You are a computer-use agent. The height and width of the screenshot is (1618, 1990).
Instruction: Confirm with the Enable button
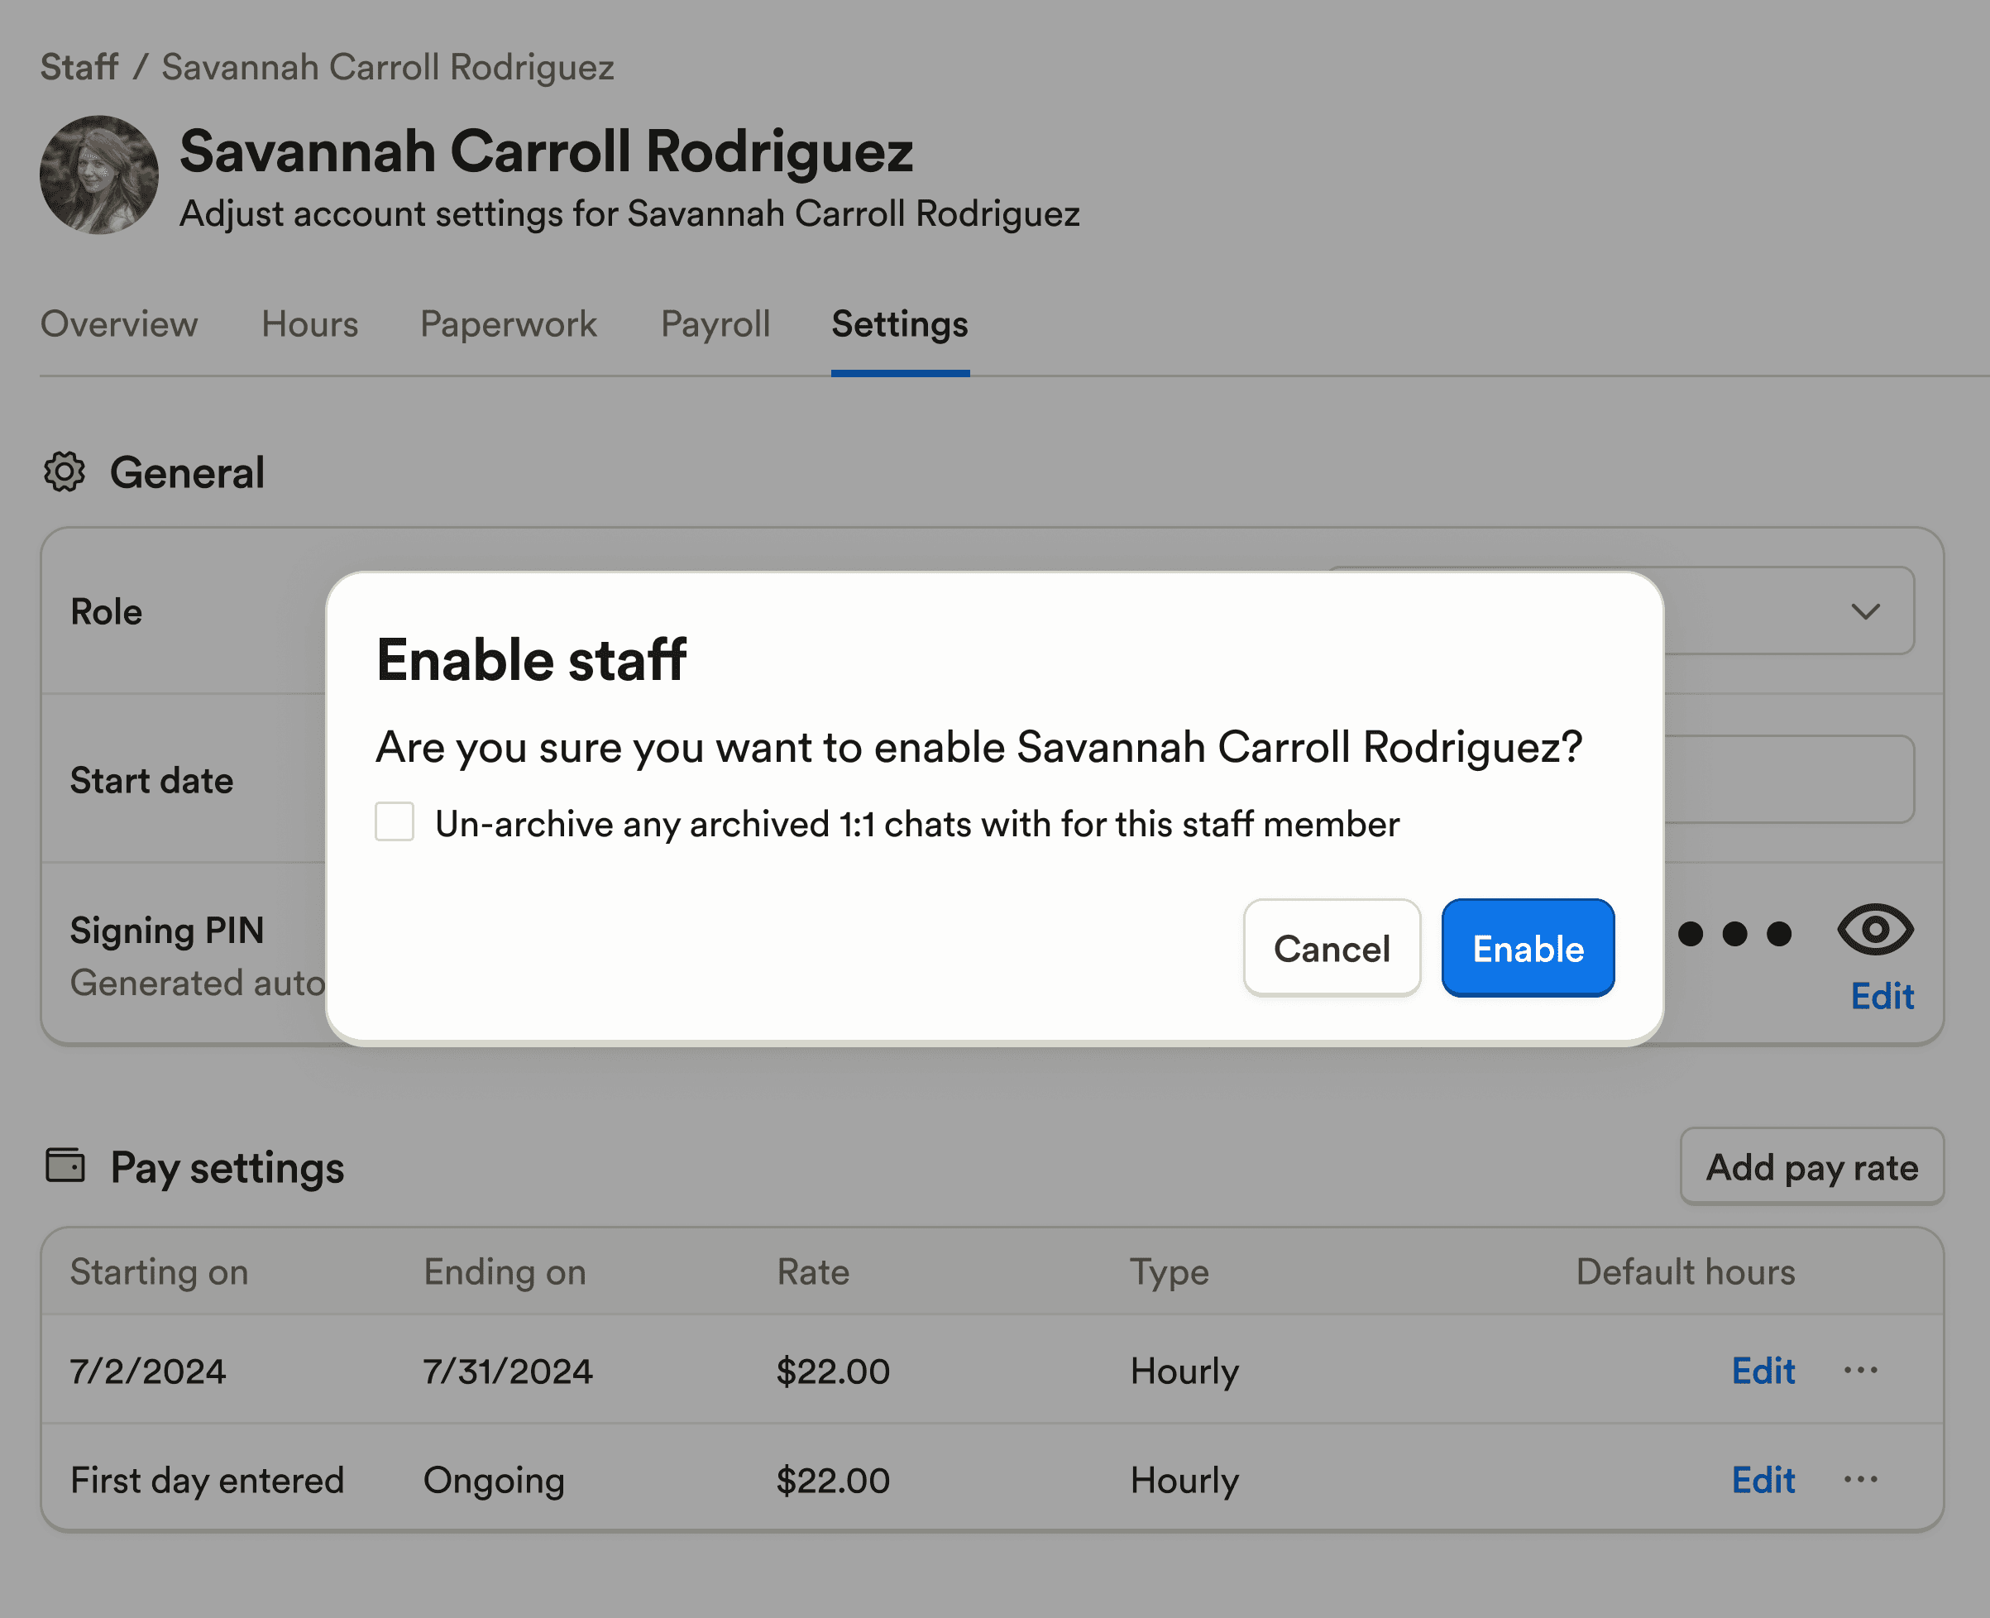click(1527, 948)
